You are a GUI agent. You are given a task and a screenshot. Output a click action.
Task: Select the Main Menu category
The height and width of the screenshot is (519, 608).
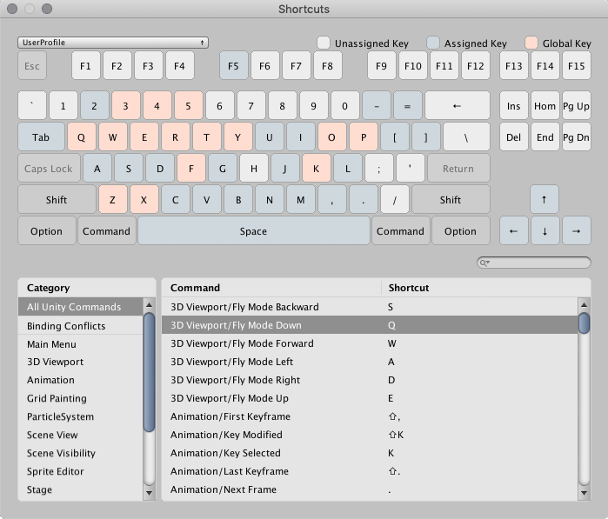[80, 343]
